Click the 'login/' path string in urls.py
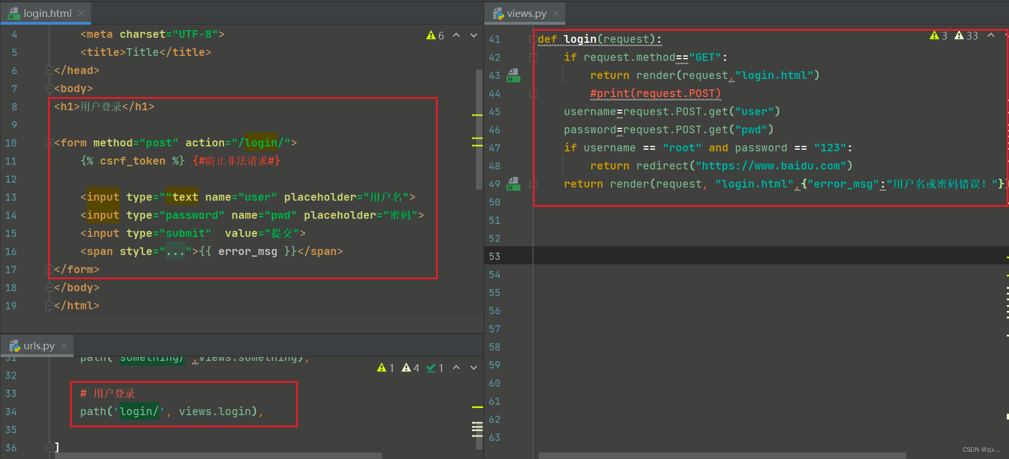 [x=139, y=411]
